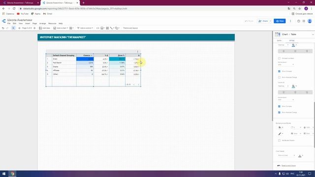Click the Undo arrow in toolbar
The width and height of the screenshot is (315, 177).
tap(3, 28)
